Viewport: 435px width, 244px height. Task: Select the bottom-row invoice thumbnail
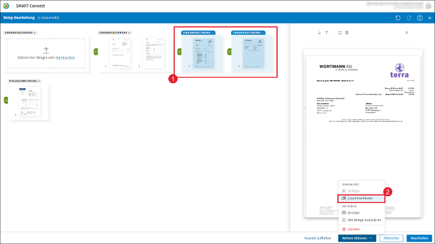[29, 101]
